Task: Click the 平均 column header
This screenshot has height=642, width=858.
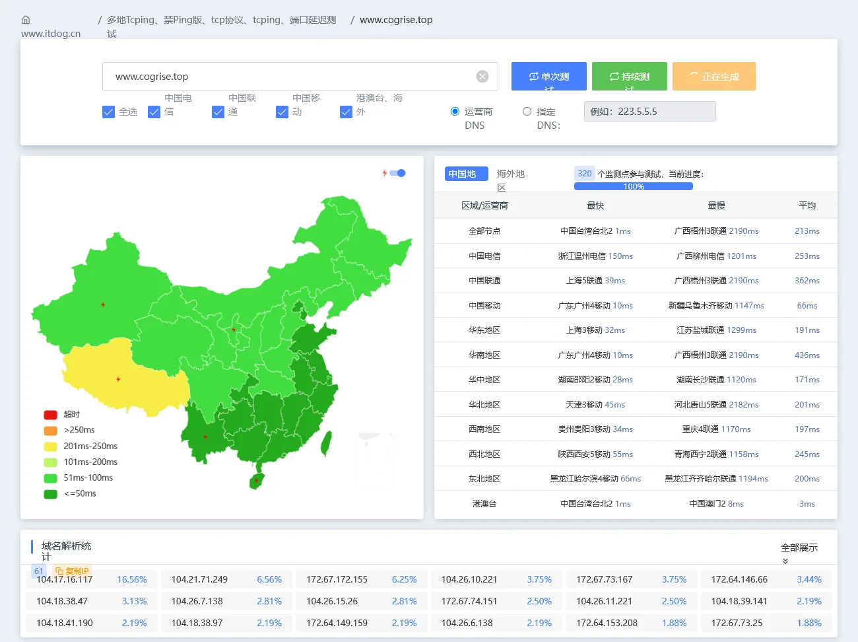Action: (x=807, y=205)
